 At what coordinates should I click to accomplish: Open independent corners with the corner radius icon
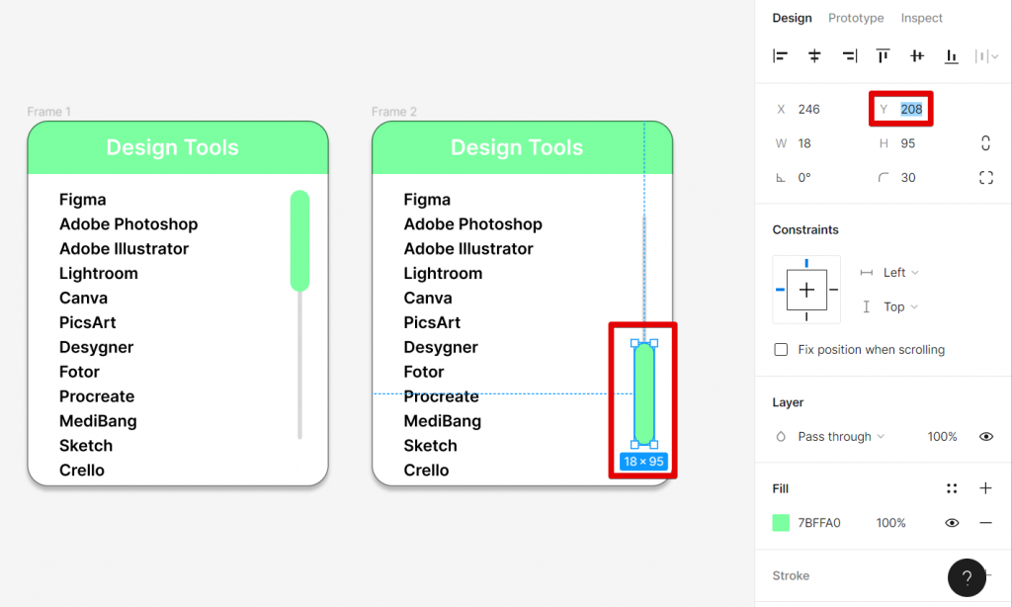click(x=985, y=177)
